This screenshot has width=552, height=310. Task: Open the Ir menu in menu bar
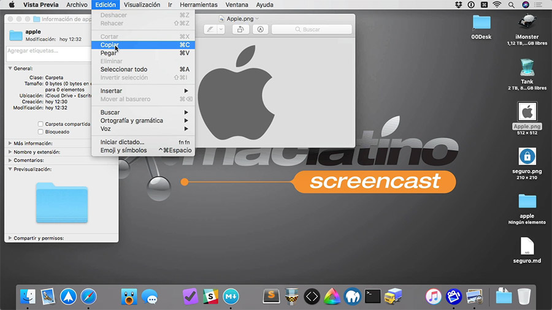[170, 4]
